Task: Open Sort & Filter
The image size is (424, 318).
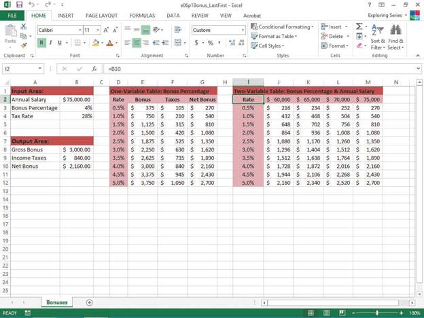Action: [x=378, y=37]
